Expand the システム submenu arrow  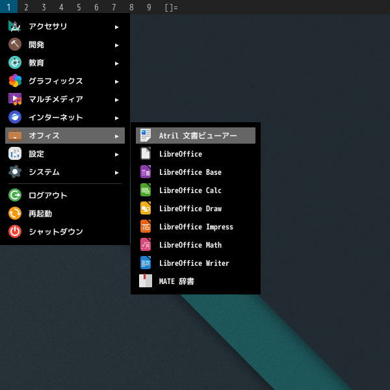(116, 173)
